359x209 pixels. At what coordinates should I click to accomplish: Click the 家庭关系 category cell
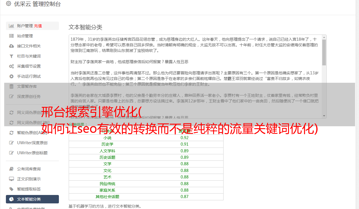click(x=107, y=190)
